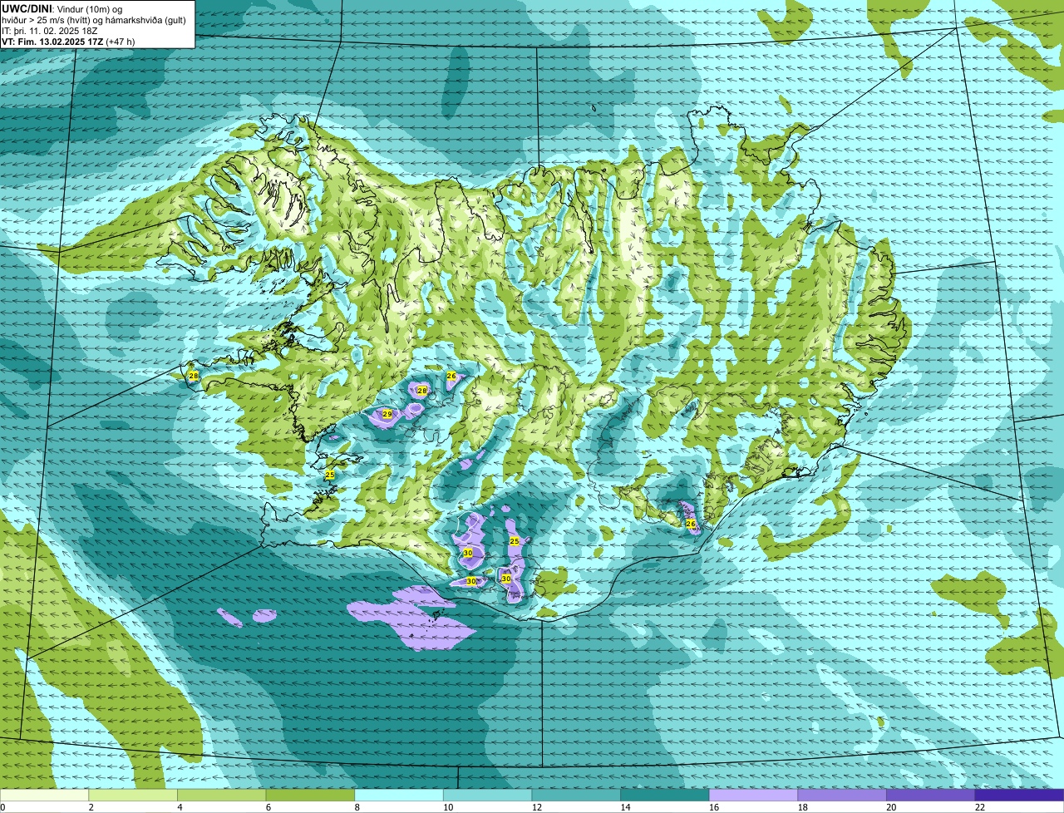The width and height of the screenshot is (1064, 813).
Task: Pick the 20–22 m/s violet swatch
Action: coord(930,795)
